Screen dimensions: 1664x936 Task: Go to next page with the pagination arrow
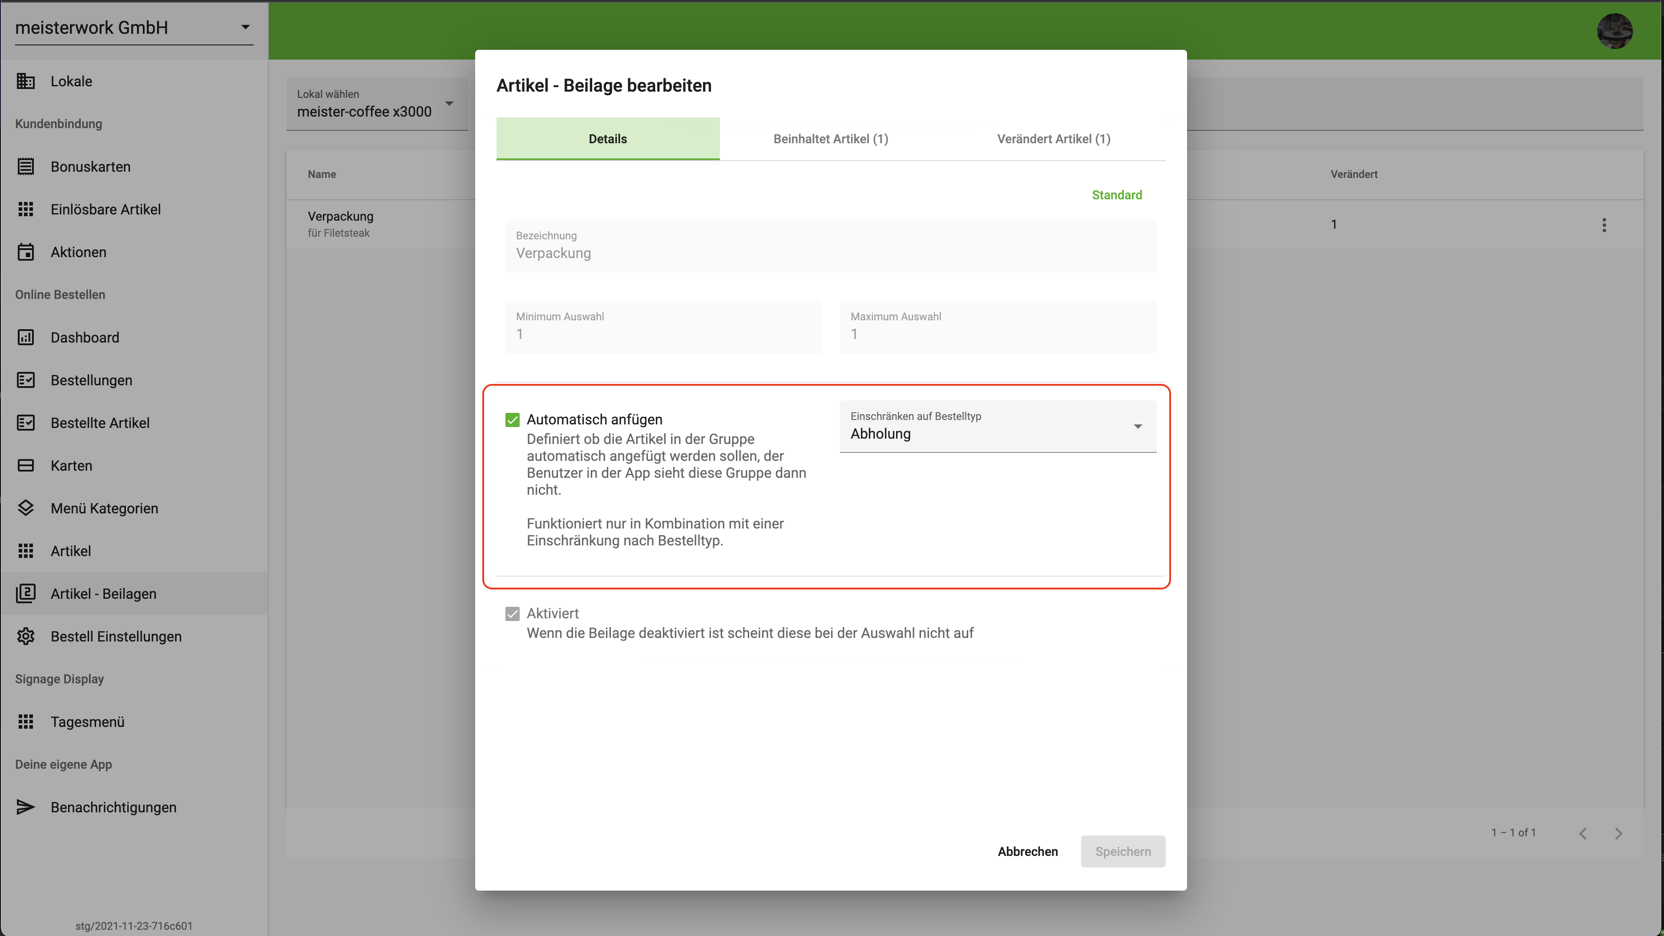tap(1619, 833)
